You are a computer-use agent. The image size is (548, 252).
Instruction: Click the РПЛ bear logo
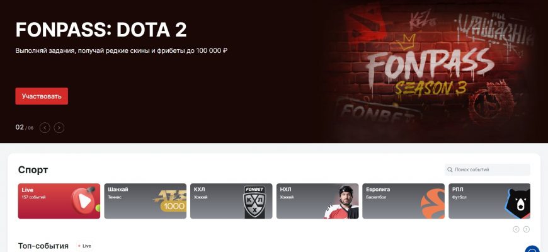tap(518, 203)
